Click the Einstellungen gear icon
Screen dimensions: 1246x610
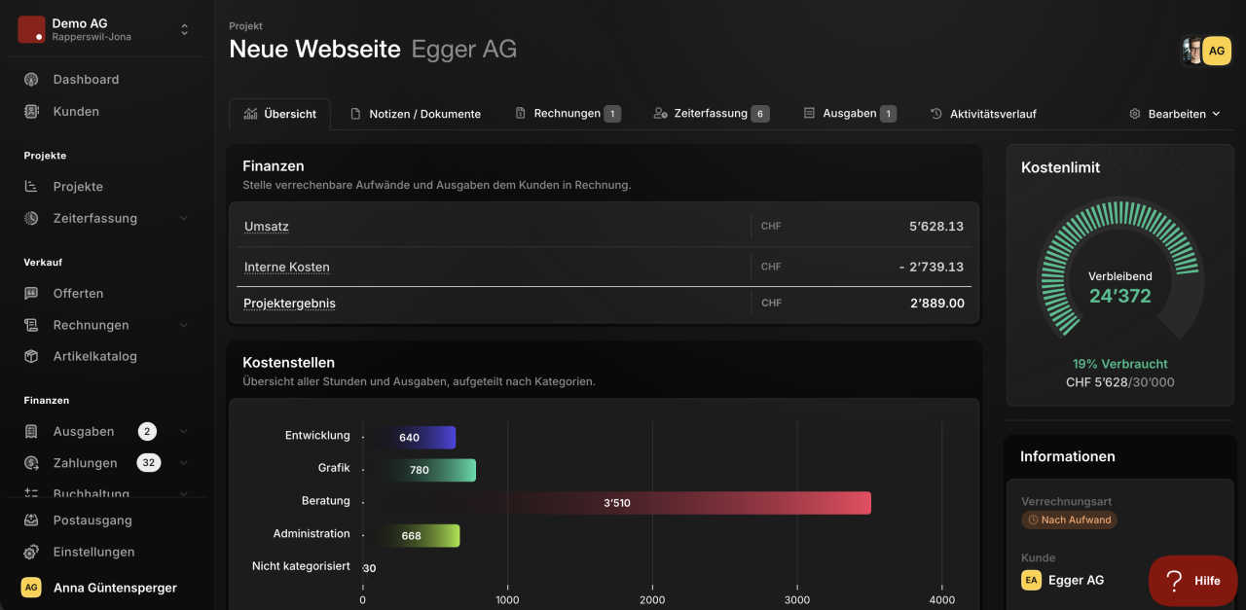pyautogui.click(x=31, y=552)
